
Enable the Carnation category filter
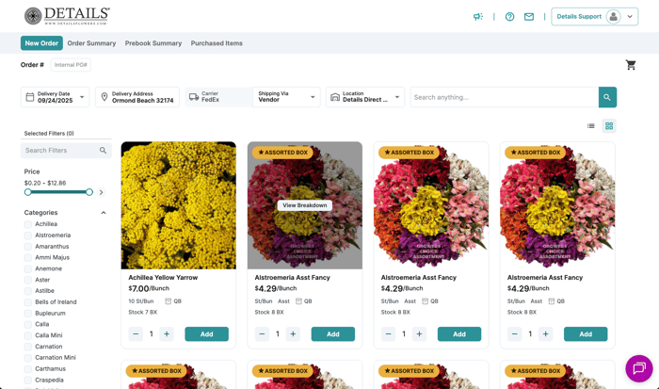click(28, 347)
